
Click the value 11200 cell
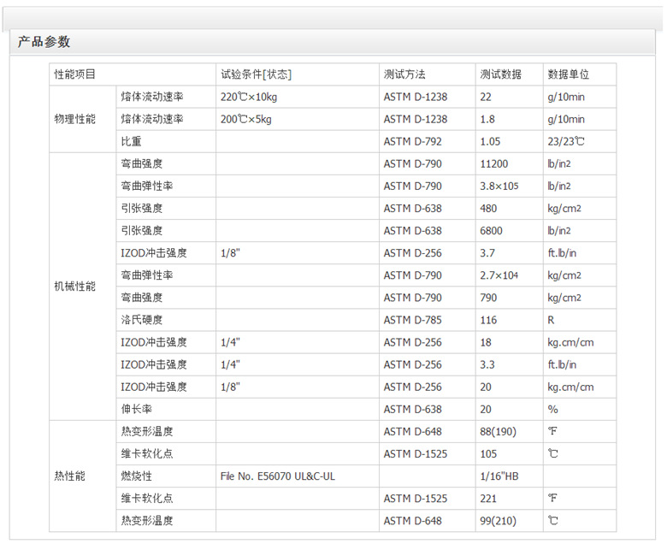point(509,163)
